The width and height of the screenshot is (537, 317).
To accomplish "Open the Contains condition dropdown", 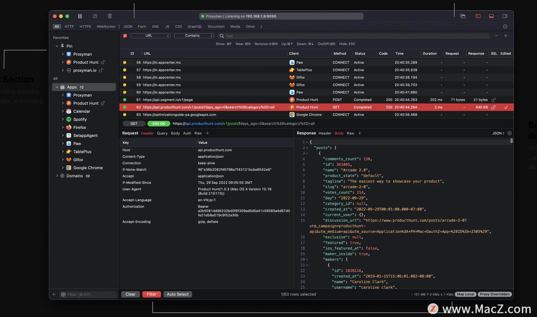I will pyautogui.click(x=194, y=36).
